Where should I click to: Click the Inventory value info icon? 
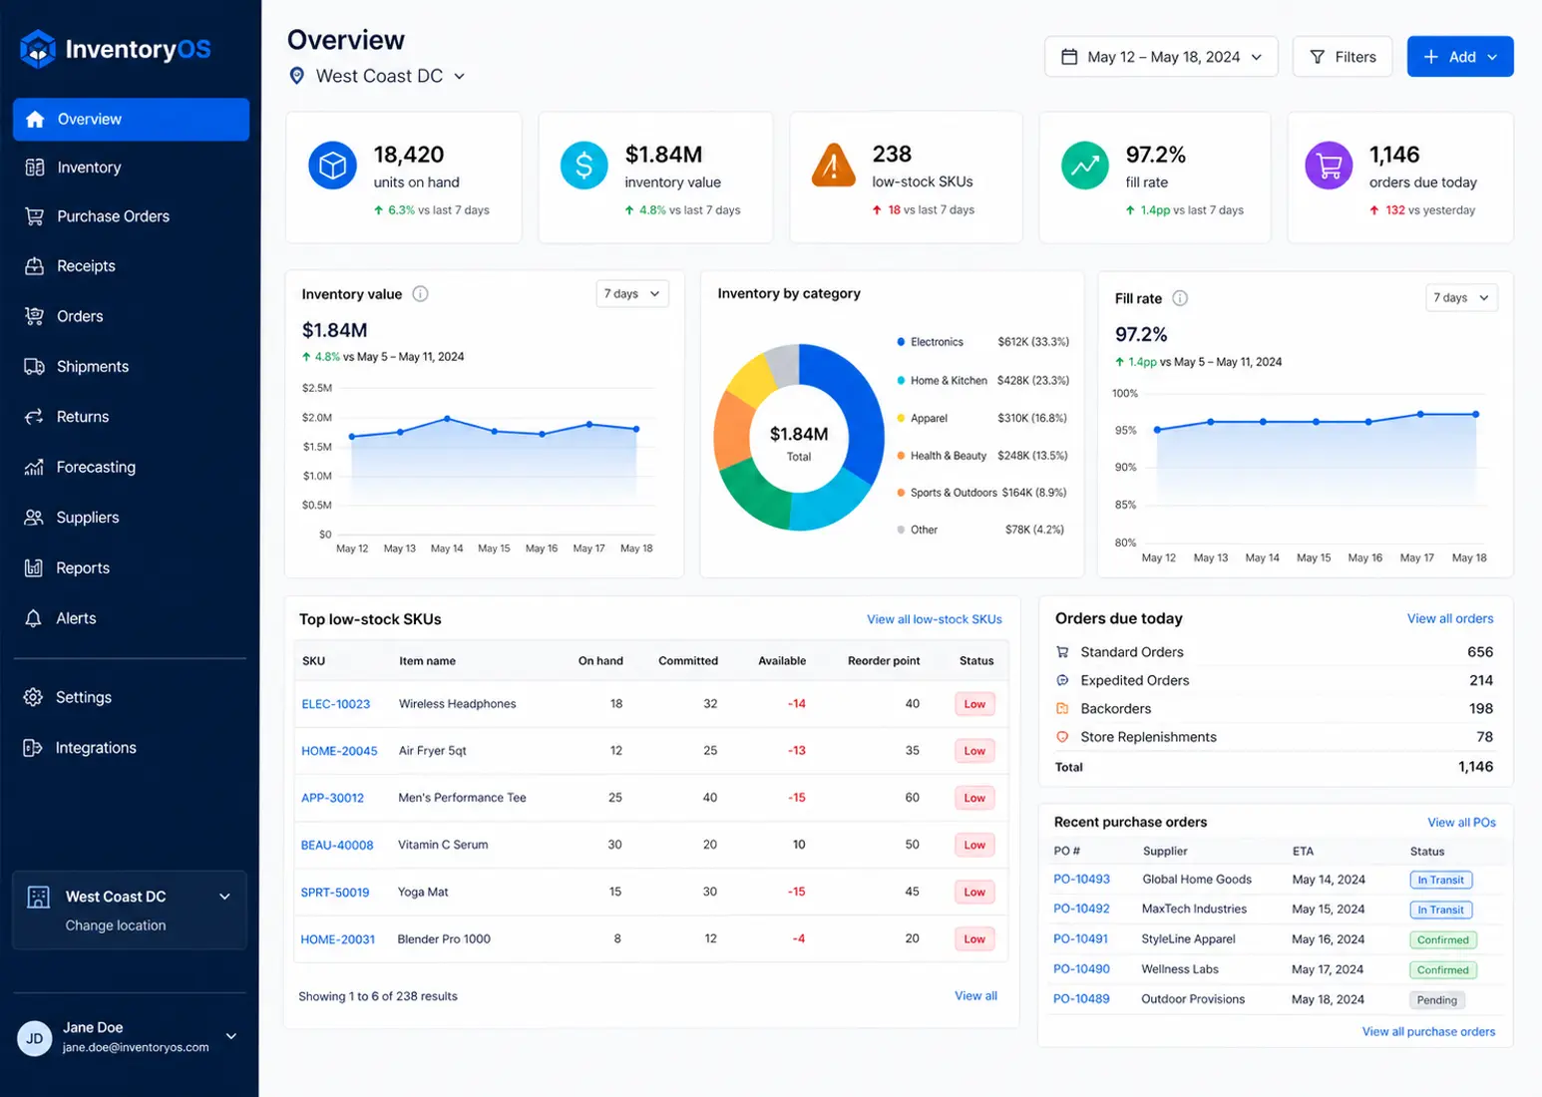[x=420, y=294]
